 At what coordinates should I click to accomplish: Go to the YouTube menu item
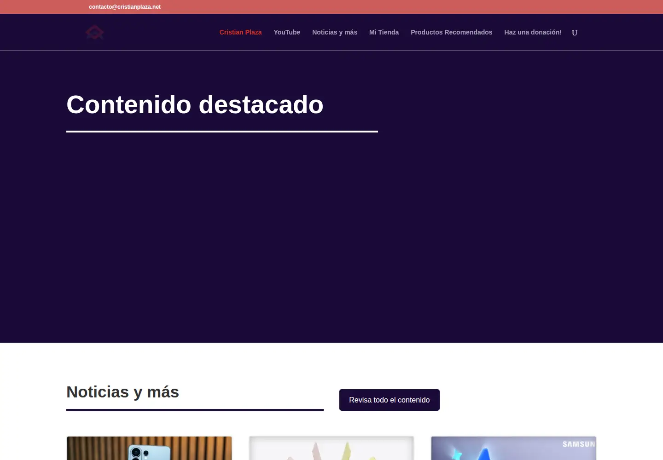click(x=287, y=32)
